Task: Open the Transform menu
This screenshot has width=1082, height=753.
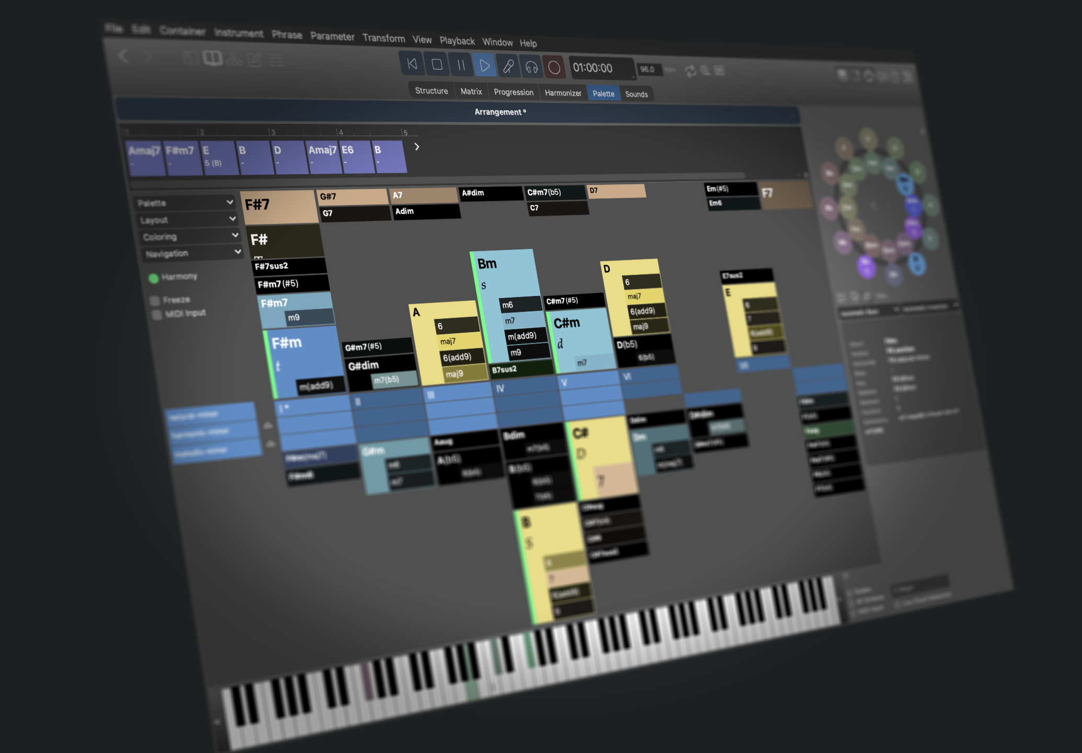Action: [x=384, y=38]
